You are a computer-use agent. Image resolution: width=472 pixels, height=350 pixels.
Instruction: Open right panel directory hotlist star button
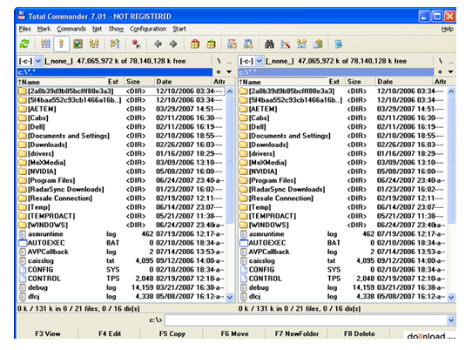click(x=440, y=72)
